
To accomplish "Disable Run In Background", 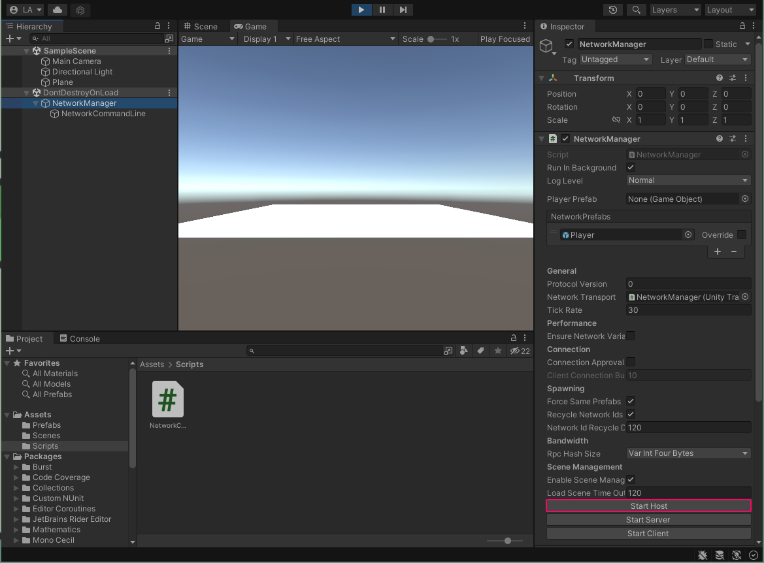I will point(630,167).
